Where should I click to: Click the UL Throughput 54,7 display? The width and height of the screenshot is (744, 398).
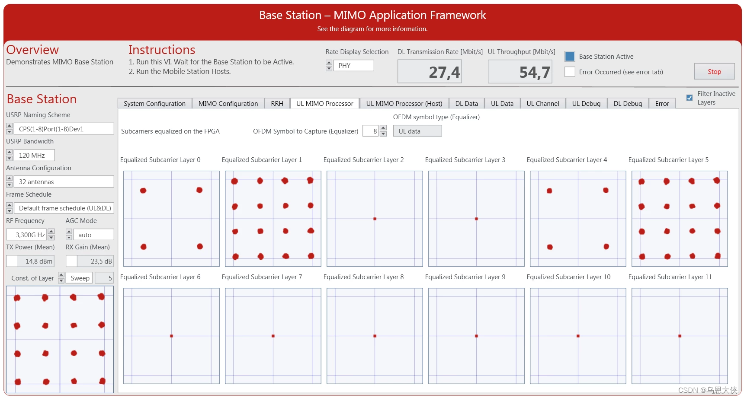(x=520, y=71)
